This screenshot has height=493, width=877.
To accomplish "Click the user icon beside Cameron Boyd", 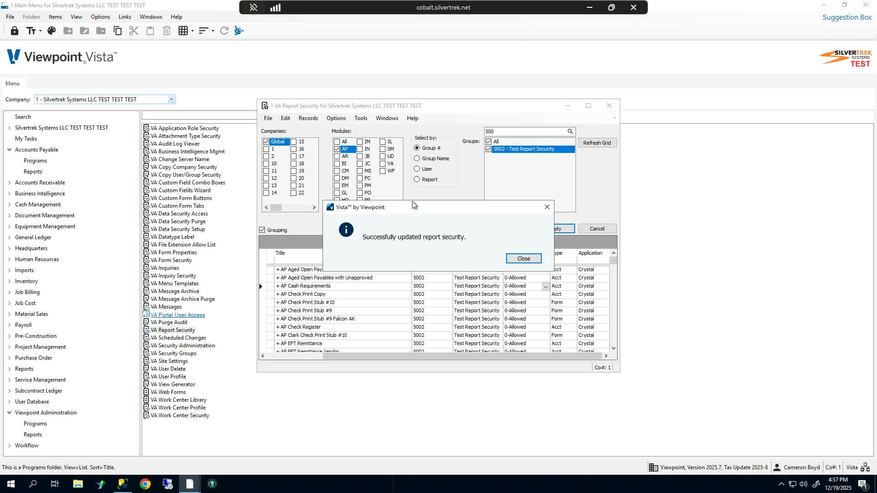I will pos(777,467).
